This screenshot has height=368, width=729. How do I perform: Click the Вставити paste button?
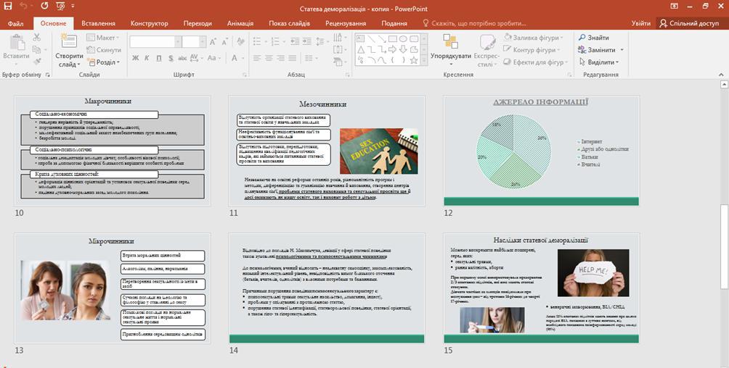(16, 49)
